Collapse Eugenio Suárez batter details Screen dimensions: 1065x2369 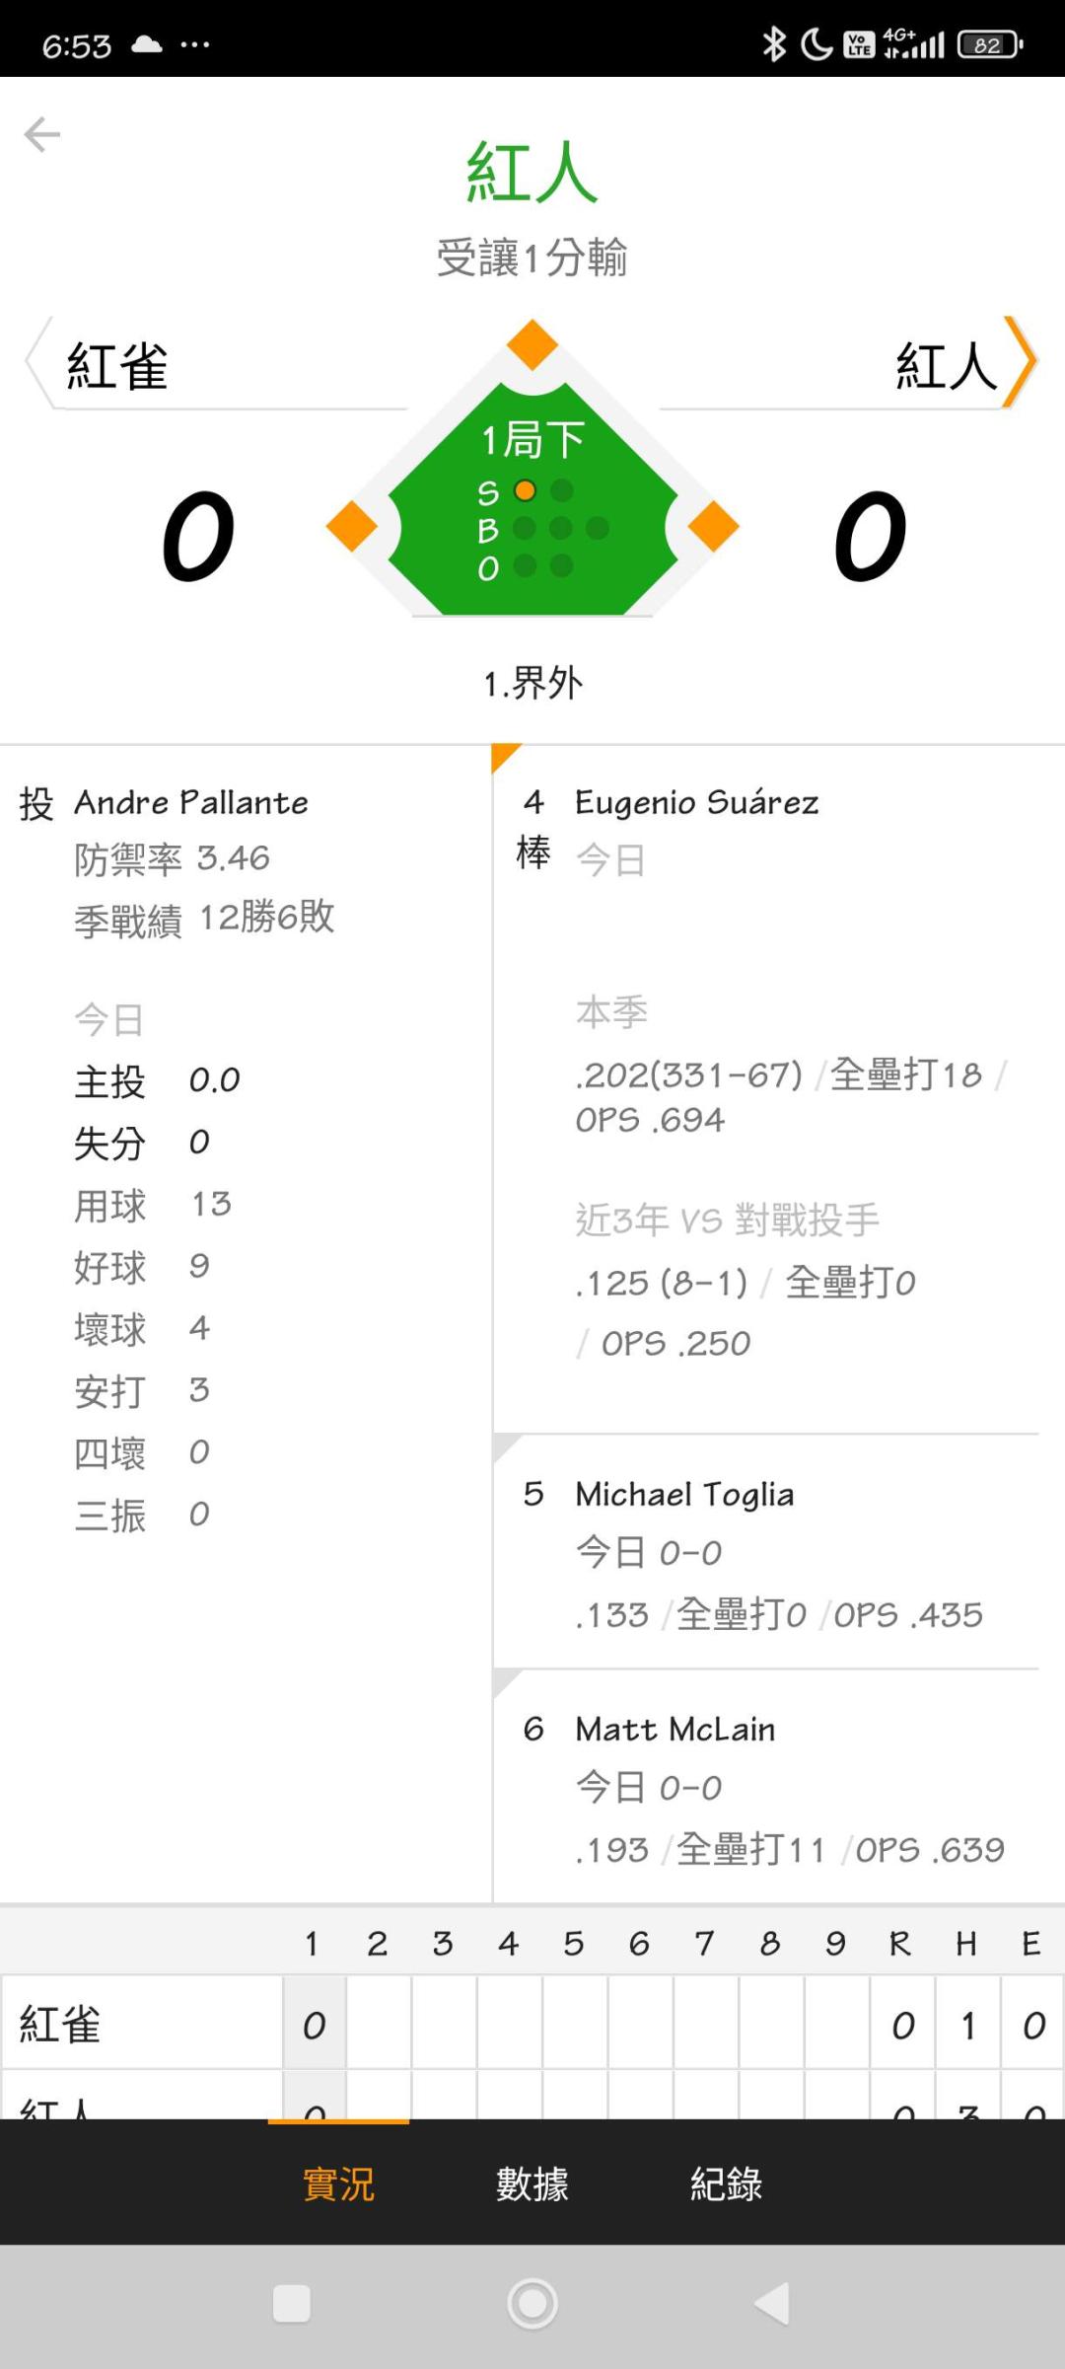(766, 1089)
